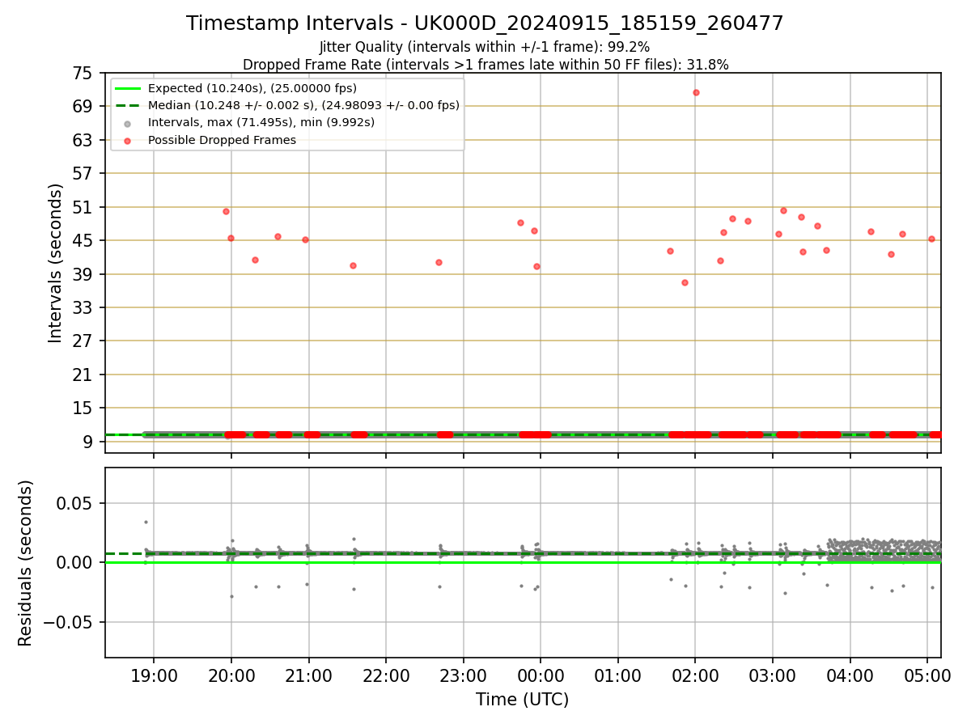This screenshot has height=728, width=971.
Task: Click the chart title 'Timestamp Intervals - UK000D_20240915_185159_260477'
Action: pos(485,23)
